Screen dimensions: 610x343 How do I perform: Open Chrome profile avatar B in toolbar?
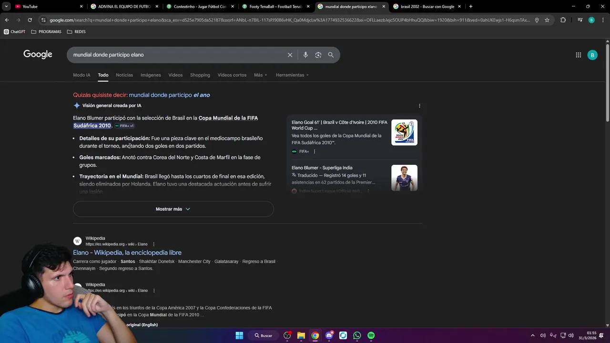pos(591,20)
